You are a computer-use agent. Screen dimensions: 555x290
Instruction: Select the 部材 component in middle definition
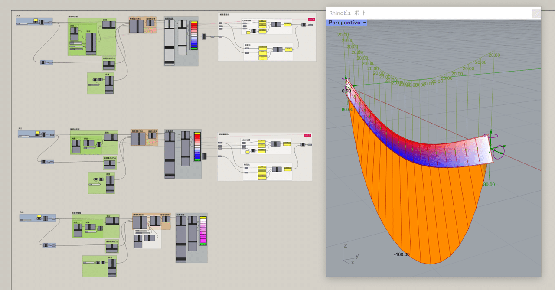(111, 137)
